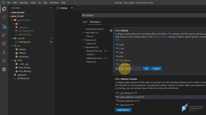Select the **/.DS_Store exclude pattern

(x=123, y=60)
